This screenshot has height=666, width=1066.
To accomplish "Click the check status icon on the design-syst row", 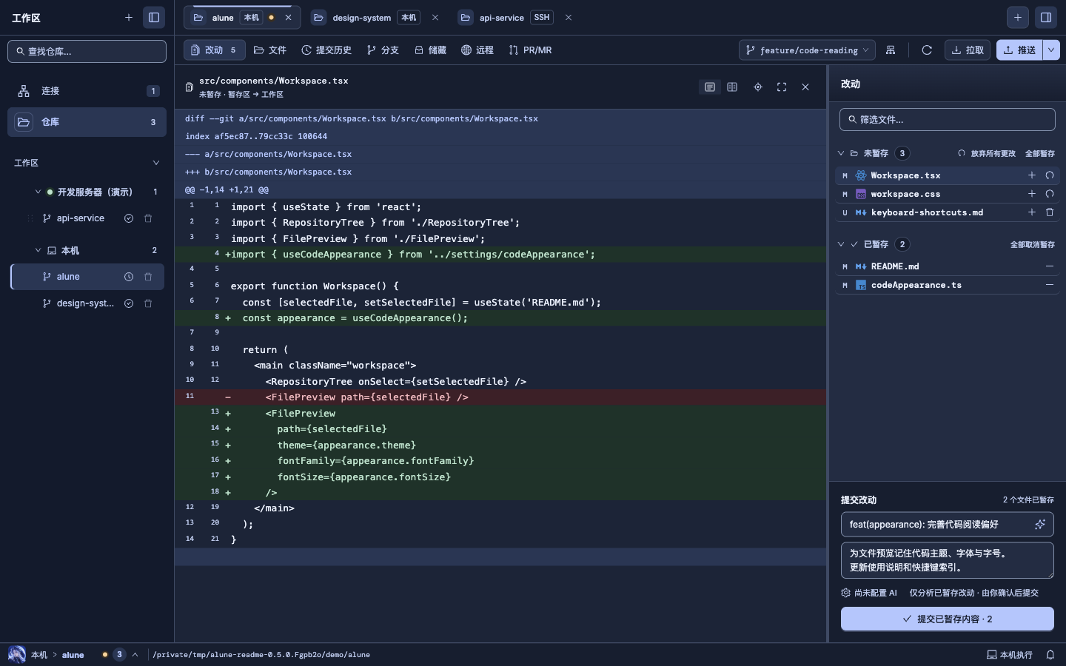I will tap(129, 303).
